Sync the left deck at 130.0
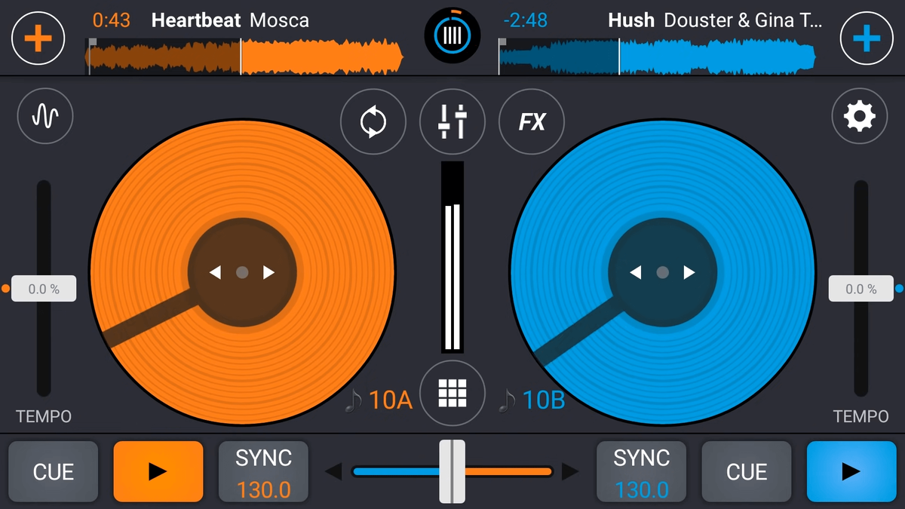Screen dimensions: 905x509 264,471
